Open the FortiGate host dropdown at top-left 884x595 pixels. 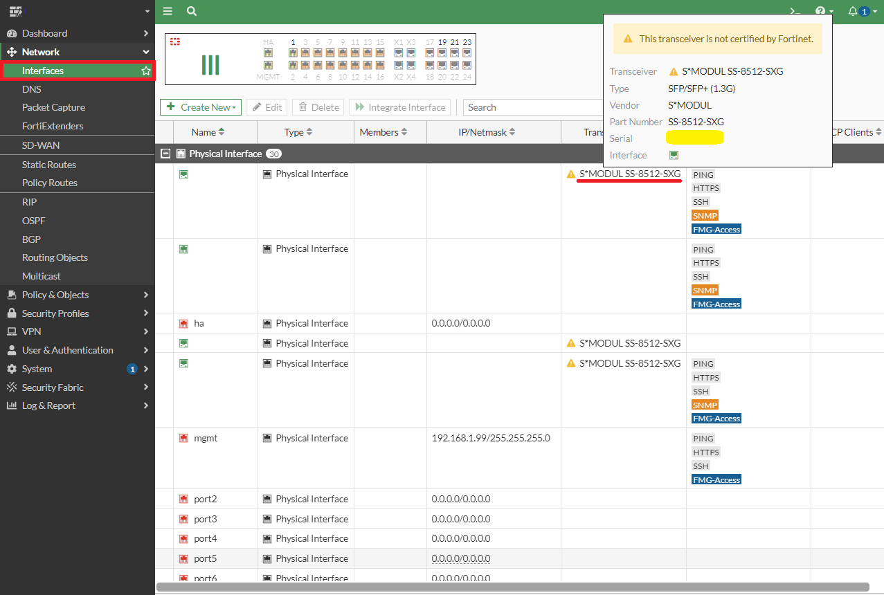pyautogui.click(x=147, y=12)
